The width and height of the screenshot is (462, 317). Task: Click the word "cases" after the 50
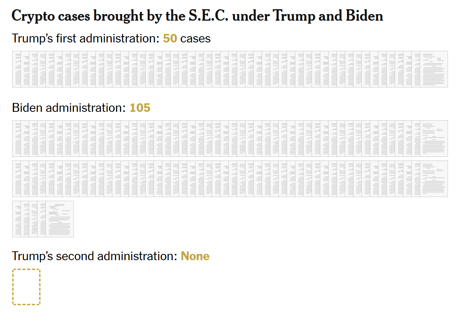pos(196,38)
